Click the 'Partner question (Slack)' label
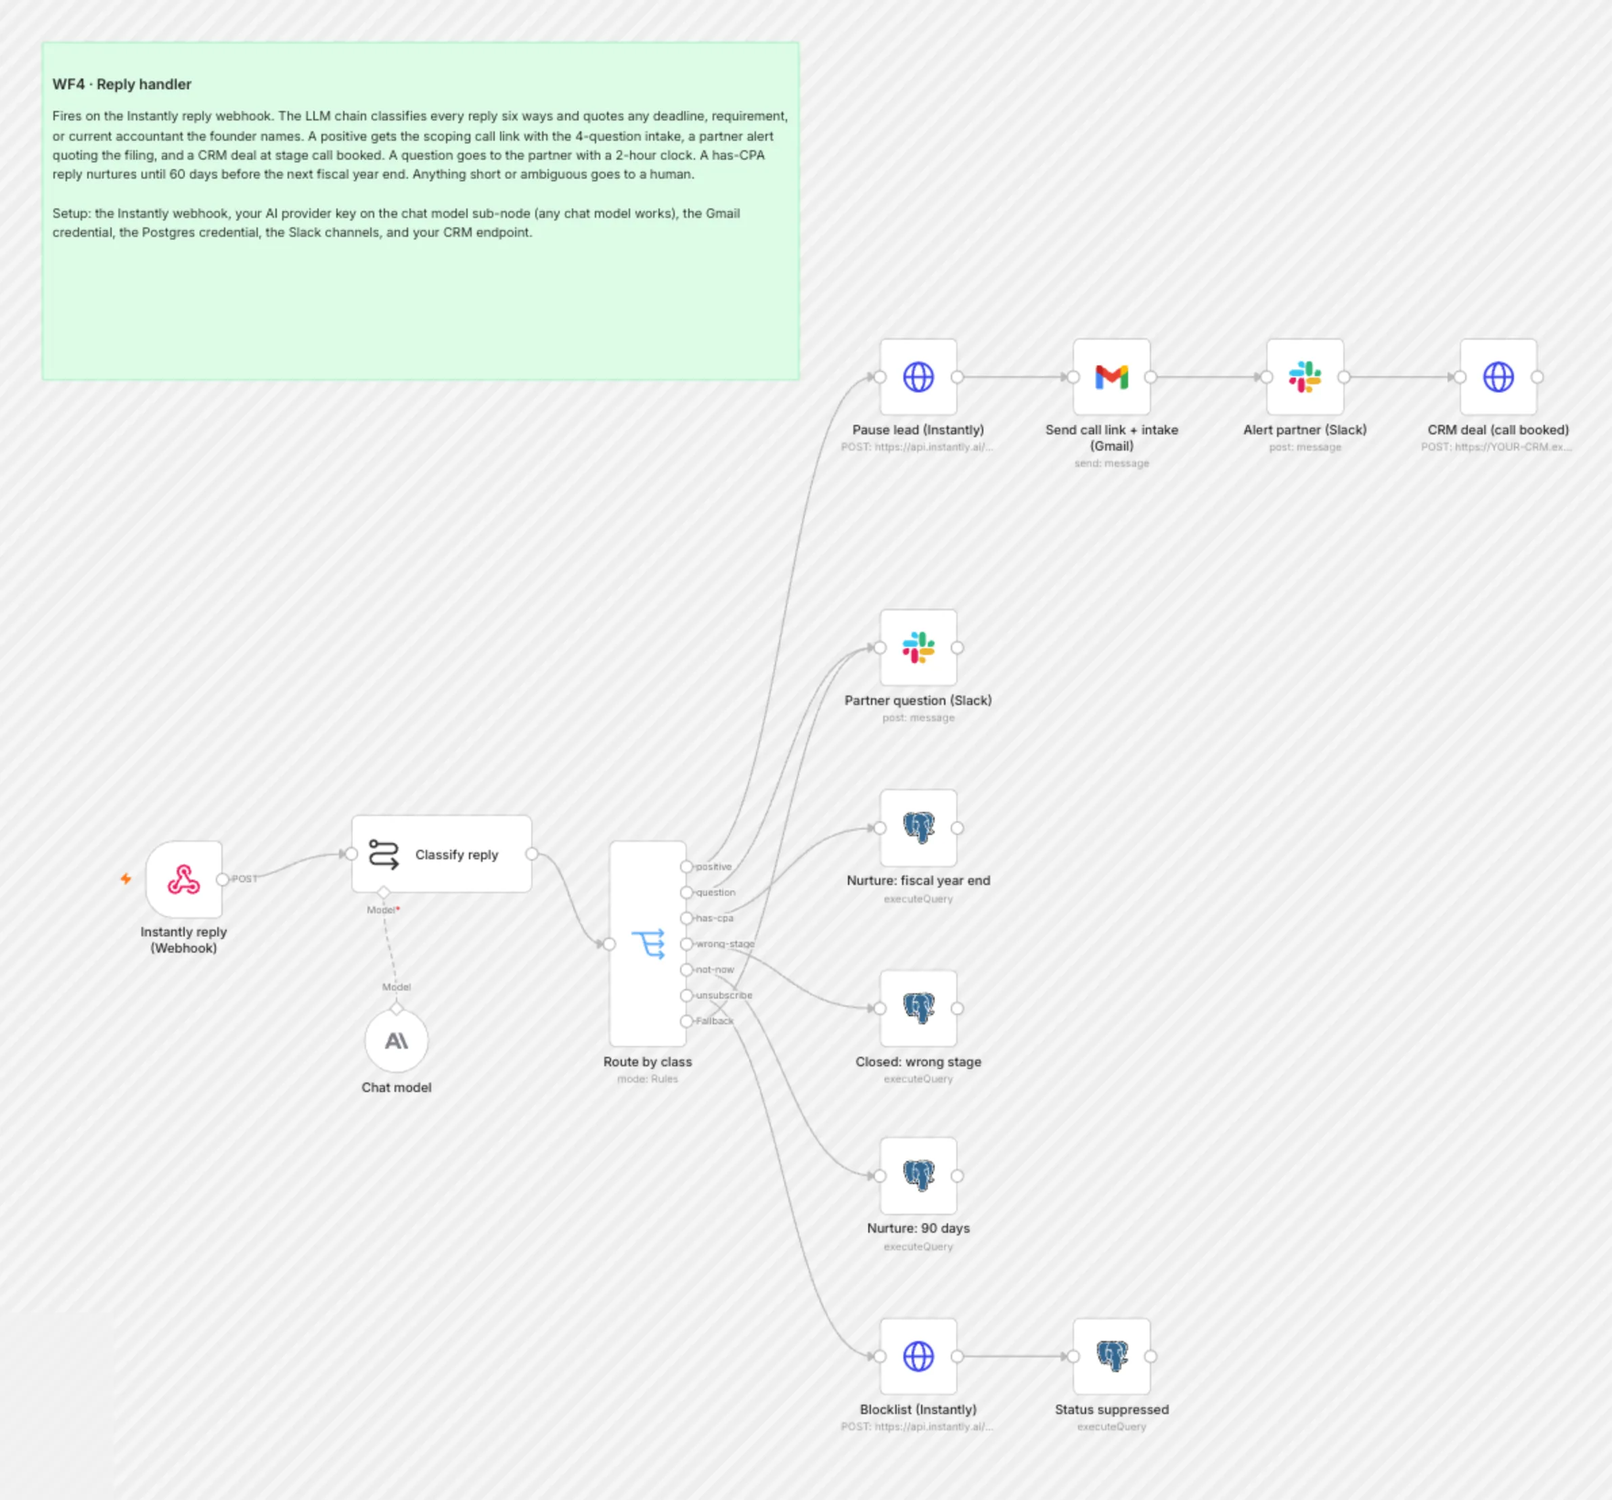Viewport: 1612px width, 1500px height. click(918, 700)
